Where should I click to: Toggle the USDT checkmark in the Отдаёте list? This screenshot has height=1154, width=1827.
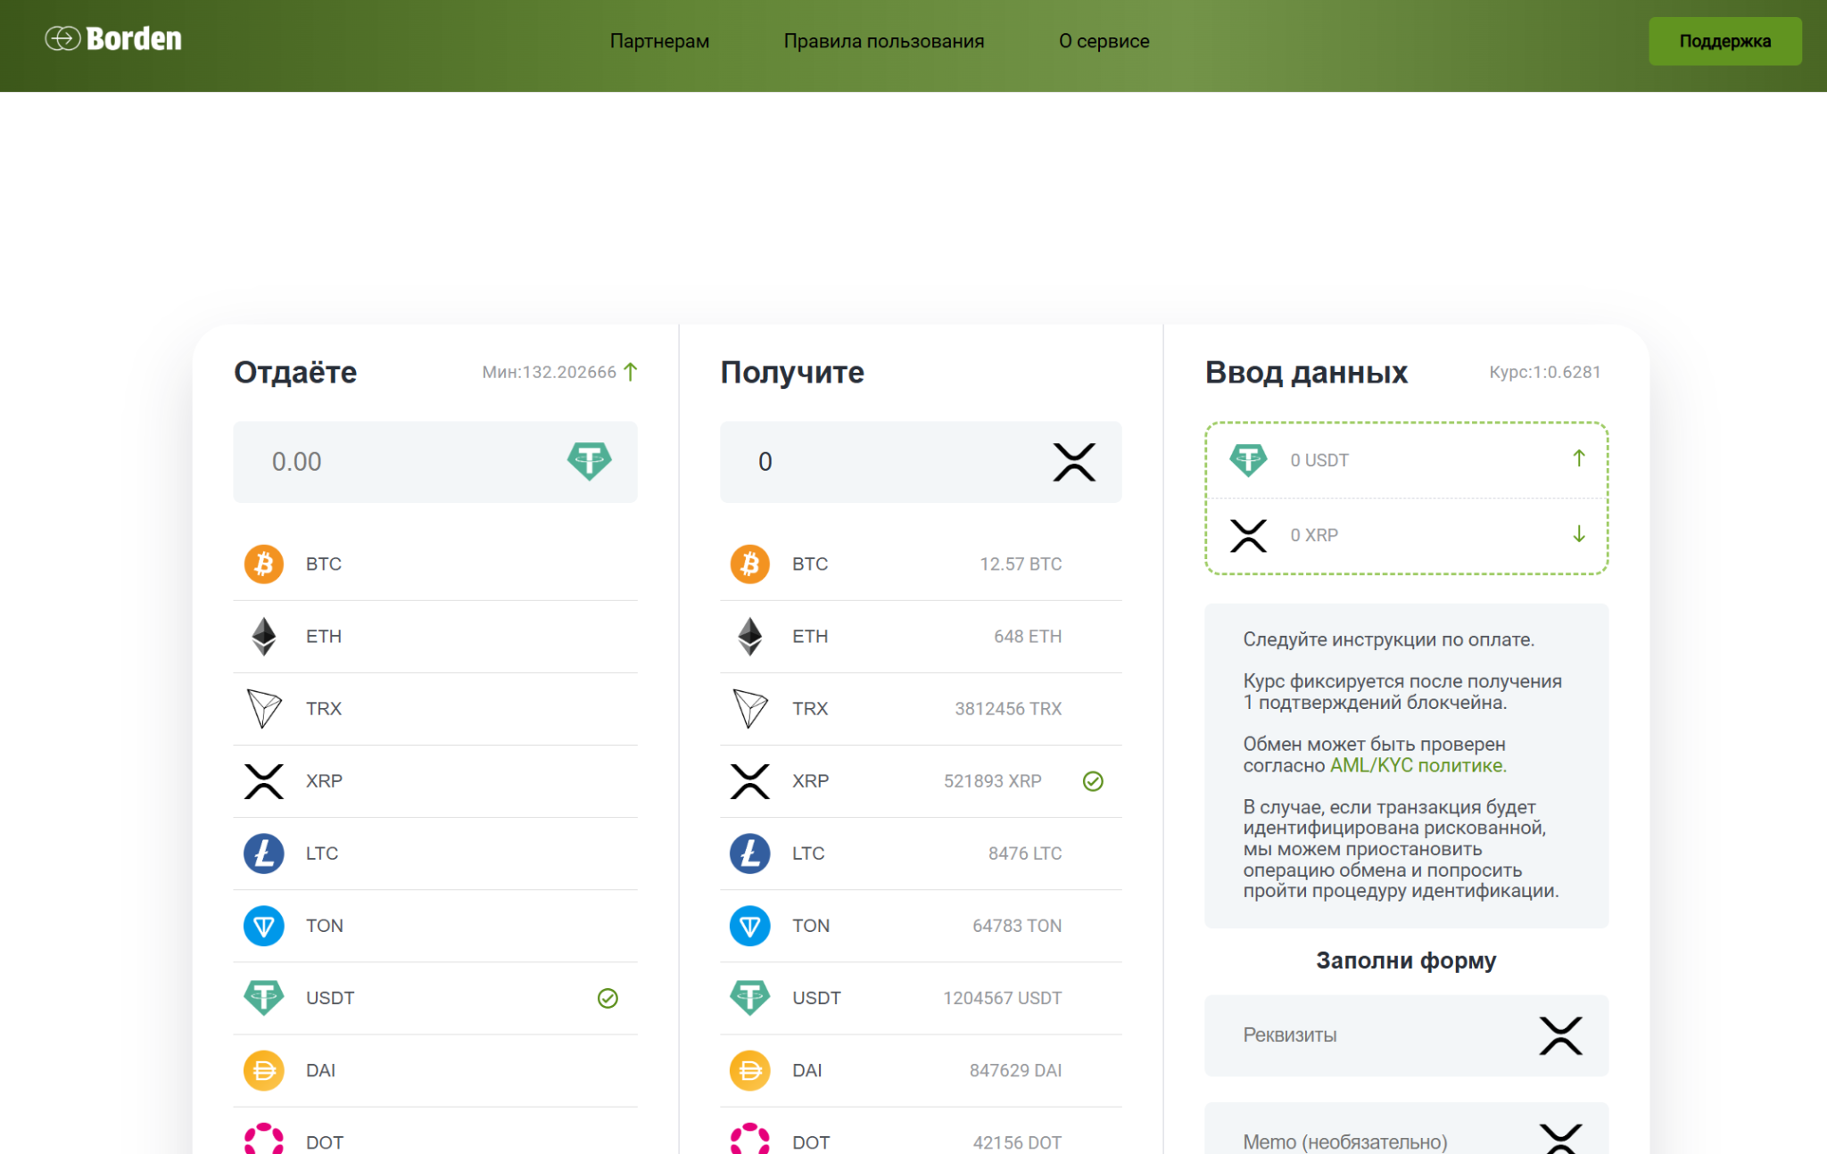tap(608, 998)
